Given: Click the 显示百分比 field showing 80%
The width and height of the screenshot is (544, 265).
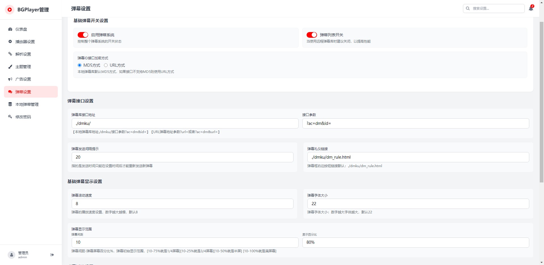Looking at the screenshot, I should [415, 243].
